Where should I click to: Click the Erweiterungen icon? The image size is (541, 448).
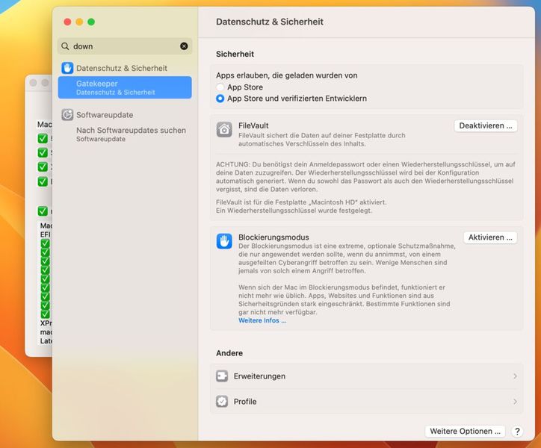point(222,376)
